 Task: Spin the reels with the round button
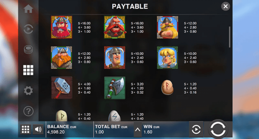pos(218,129)
